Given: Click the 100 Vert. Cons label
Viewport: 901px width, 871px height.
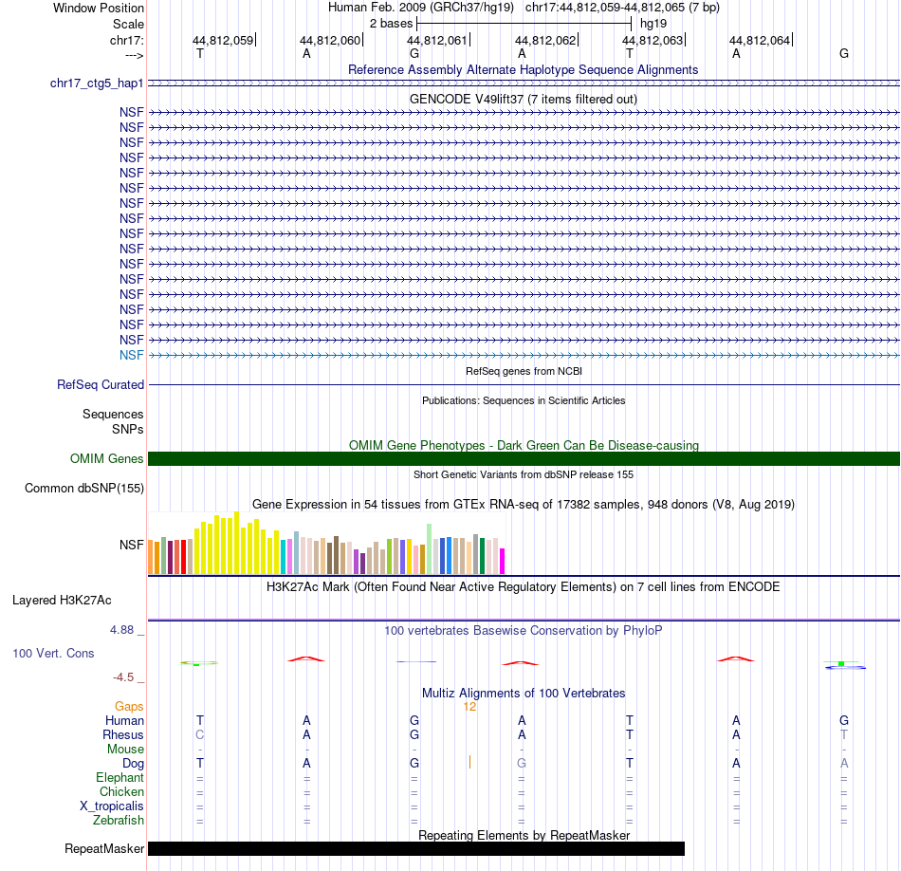Looking at the screenshot, I should [53, 653].
